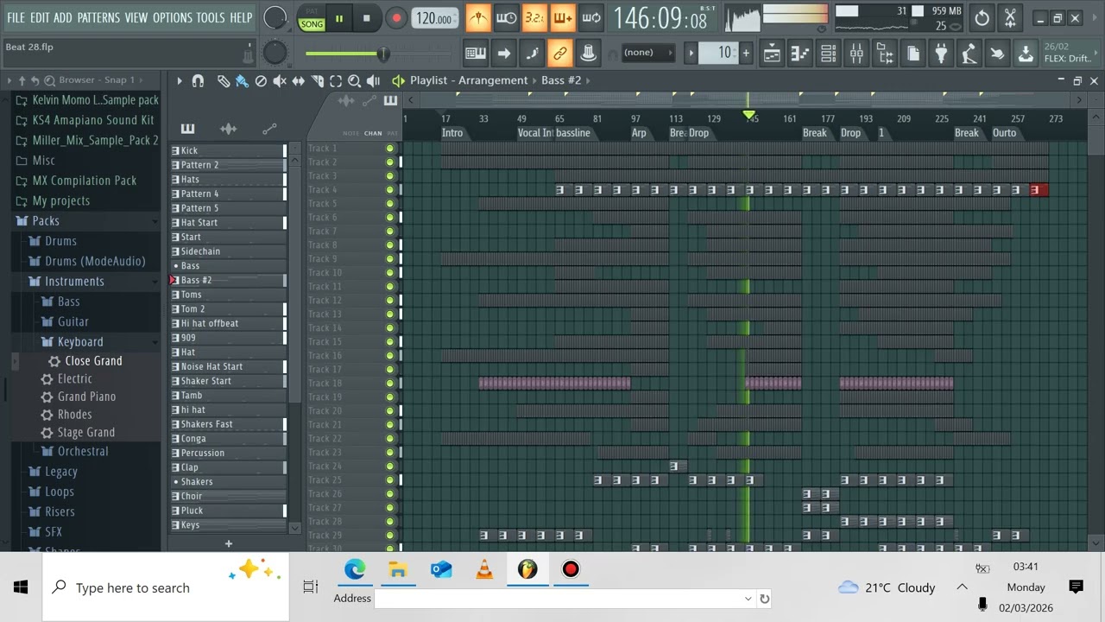Open the OPTIONS menu
Screen dimensions: 1105x622
pos(172,17)
